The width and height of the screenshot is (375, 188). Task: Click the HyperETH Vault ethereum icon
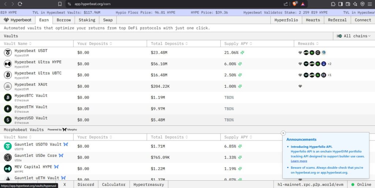[8, 109]
